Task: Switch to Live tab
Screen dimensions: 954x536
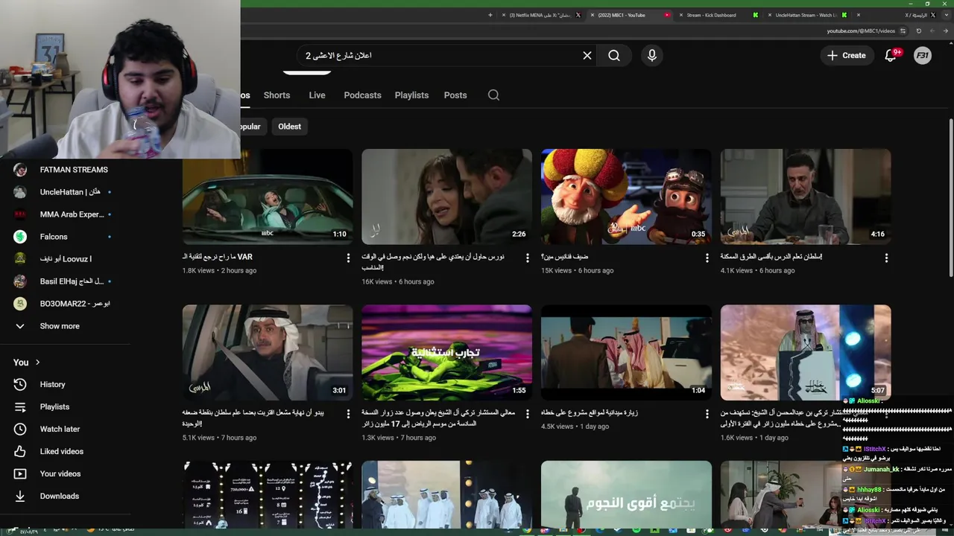Action: coord(317,95)
